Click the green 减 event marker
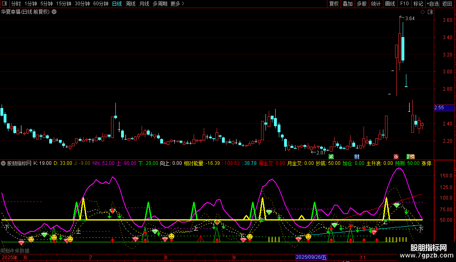The height and width of the screenshot is (262, 456). (331, 156)
